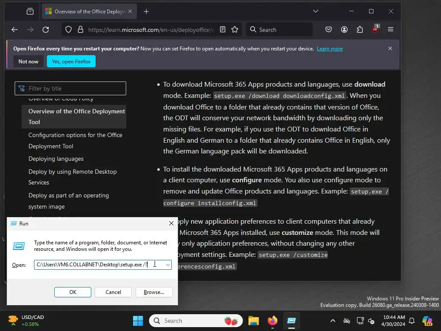Image resolution: width=441 pixels, height=331 pixels.
Task: Open Deploying languages in sidebar
Action: pyautogui.click(x=56, y=159)
